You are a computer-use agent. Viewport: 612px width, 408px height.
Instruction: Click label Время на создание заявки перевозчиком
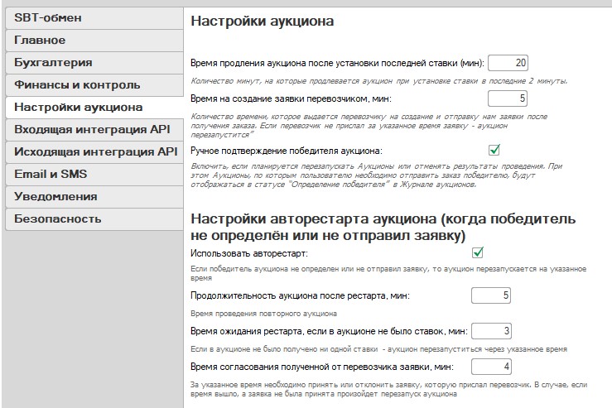(291, 98)
